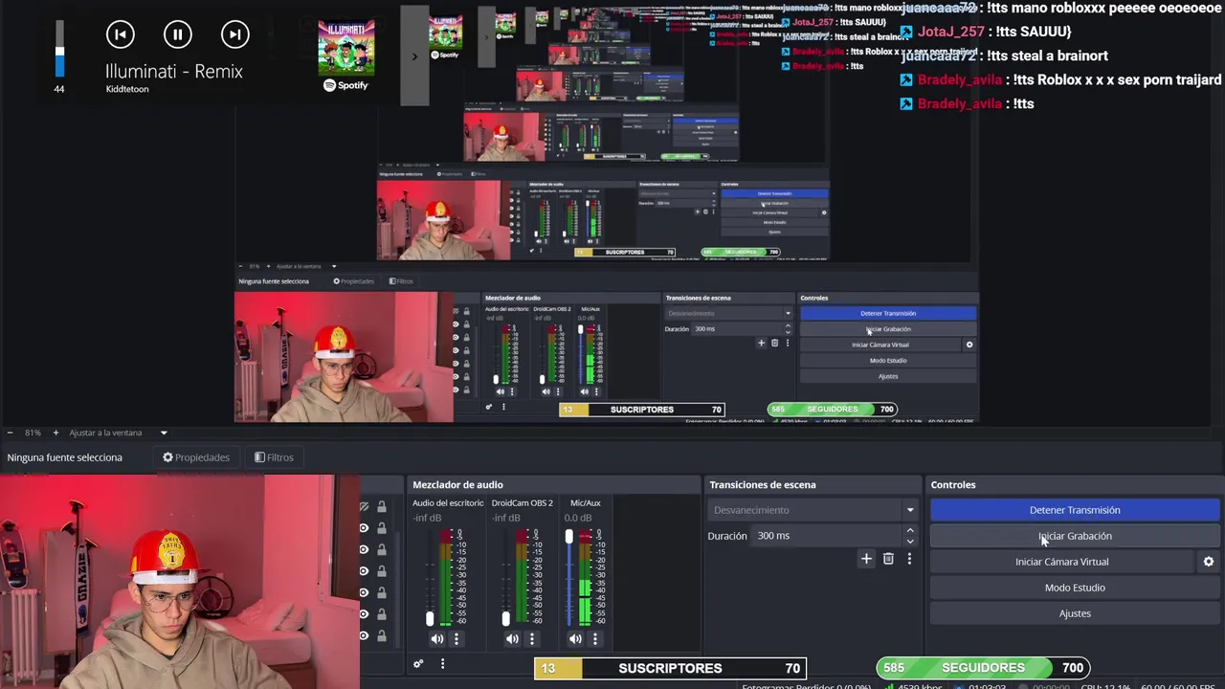This screenshot has height=689, width=1225.
Task: Click Ninguna fuente selecciona label
Action: tap(65, 457)
